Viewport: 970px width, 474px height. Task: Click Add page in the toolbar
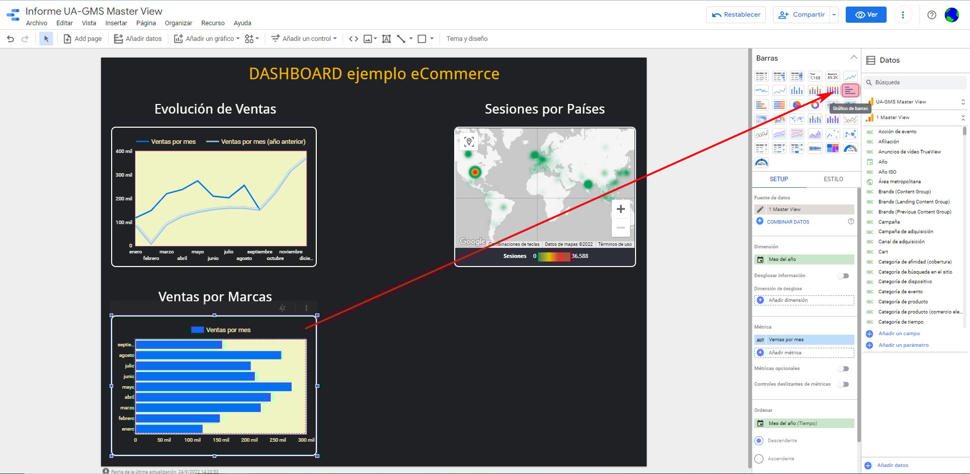tap(82, 39)
